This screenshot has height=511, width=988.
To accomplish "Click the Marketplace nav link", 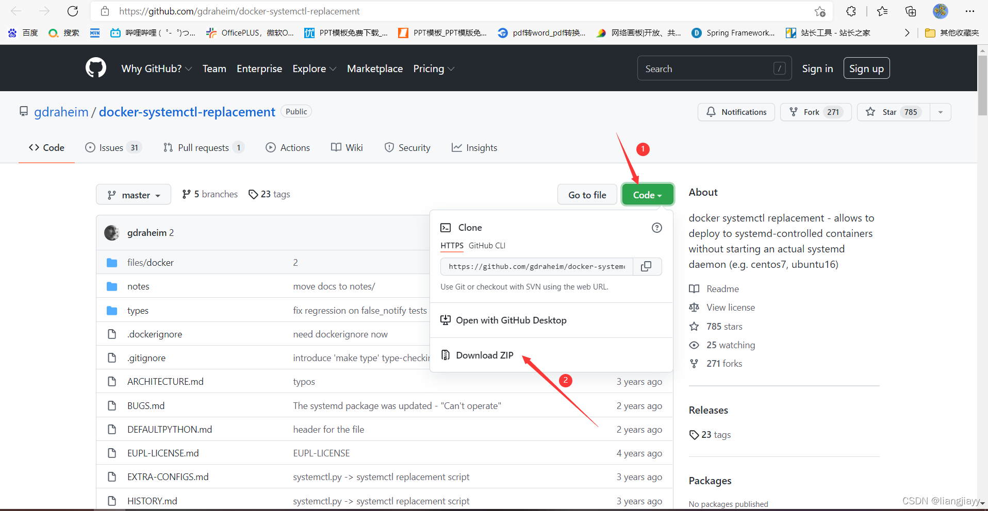I will tap(375, 69).
